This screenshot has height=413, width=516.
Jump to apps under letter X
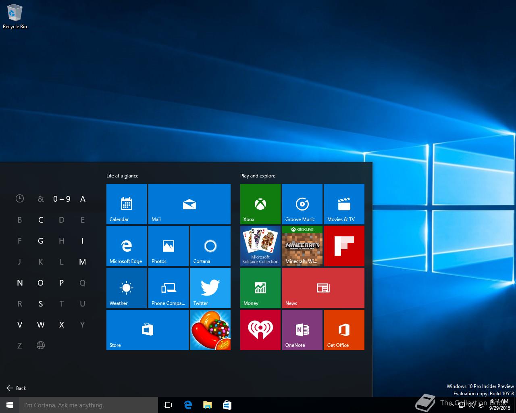(62, 325)
